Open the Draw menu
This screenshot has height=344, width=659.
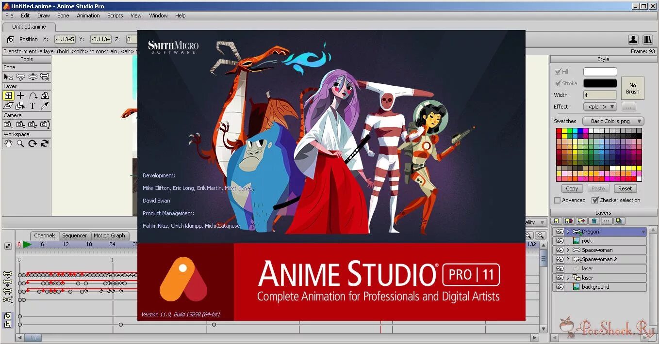tap(44, 16)
